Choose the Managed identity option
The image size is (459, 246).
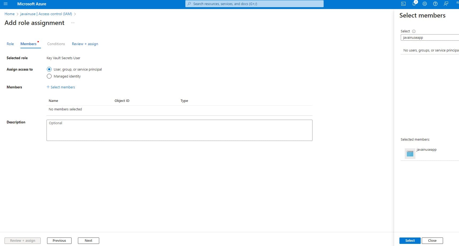(49, 76)
